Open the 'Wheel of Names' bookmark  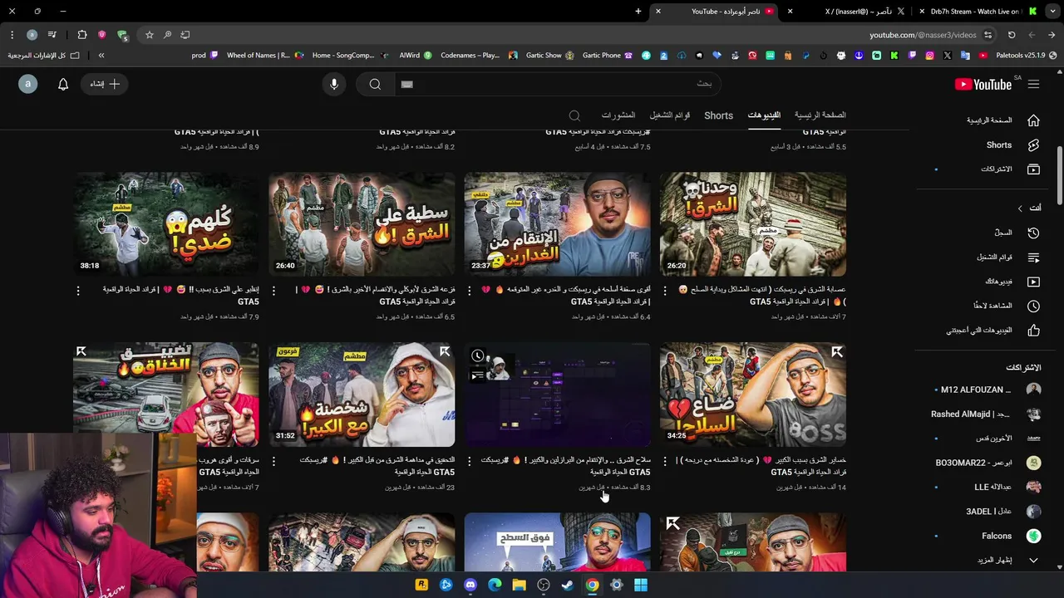[265, 56]
